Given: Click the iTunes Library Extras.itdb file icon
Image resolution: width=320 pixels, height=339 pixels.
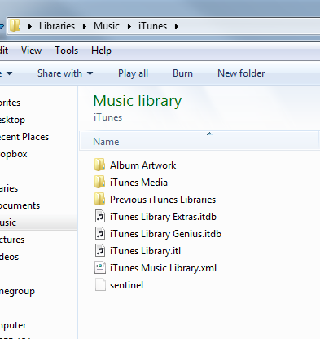Looking at the screenshot, I should click(100, 217).
